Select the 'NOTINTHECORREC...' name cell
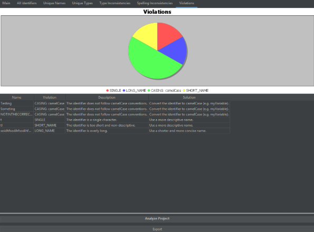 point(17,114)
